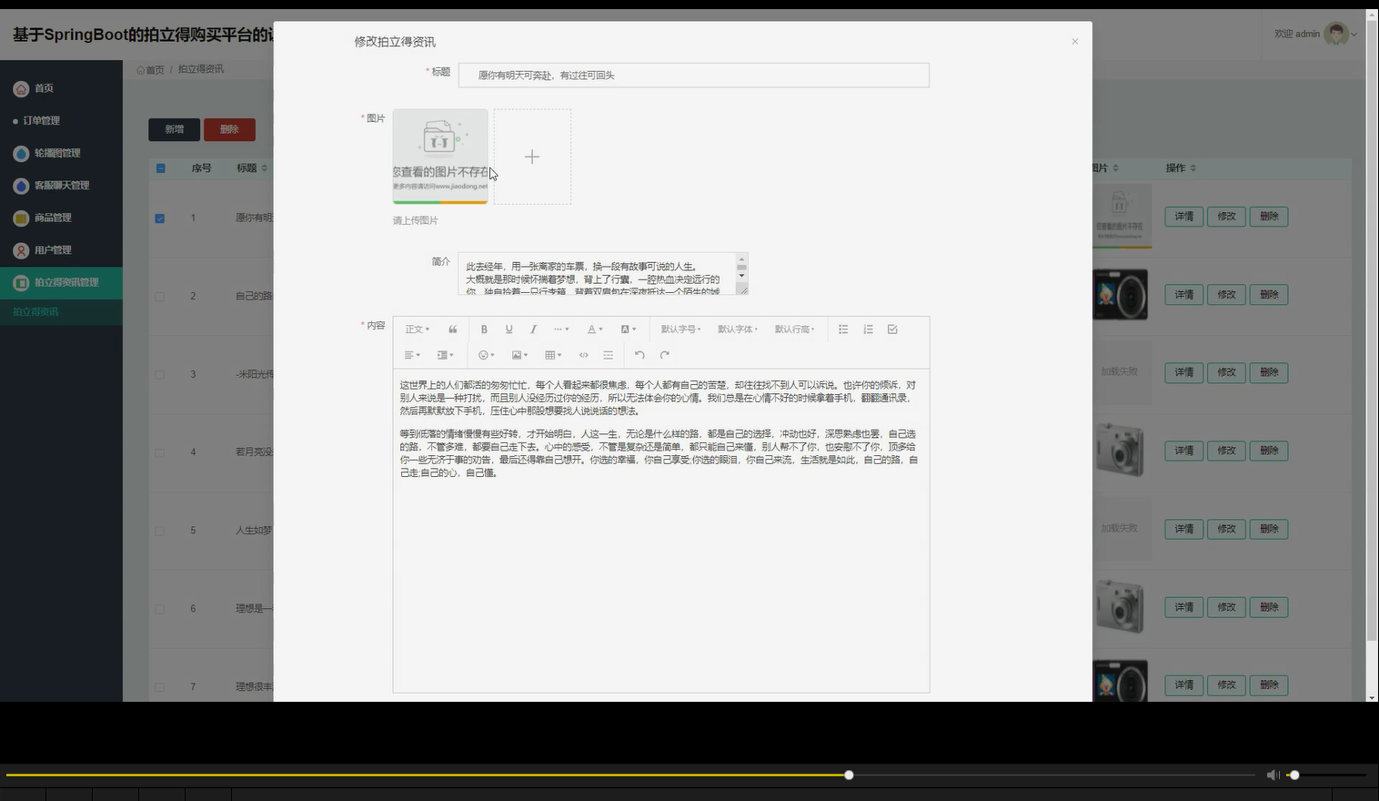Open the font color dropdown
Viewport: 1379px width, 801px height.
[x=595, y=330]
